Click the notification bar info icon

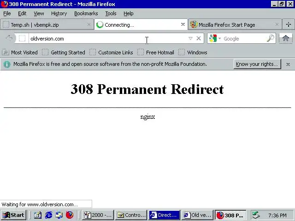coord(7,64)
